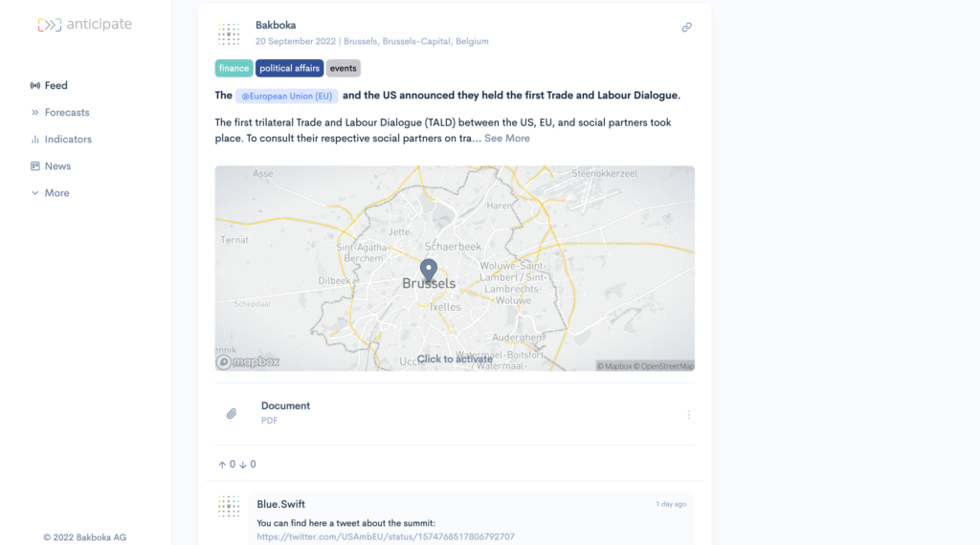Open the Mapbox OpenStreetMap attribution
The image size is (980, 545).
point(645,366)
